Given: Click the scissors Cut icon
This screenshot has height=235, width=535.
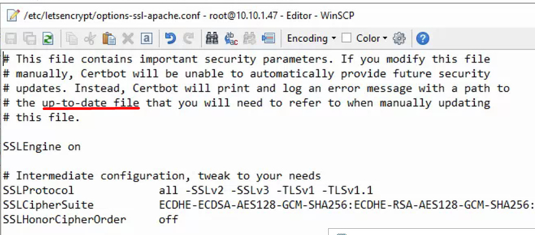Looking at the screenshot, I should (x=90, y=39).
